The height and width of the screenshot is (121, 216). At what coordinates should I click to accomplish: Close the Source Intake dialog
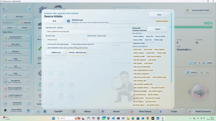click(x=159, y=15)
